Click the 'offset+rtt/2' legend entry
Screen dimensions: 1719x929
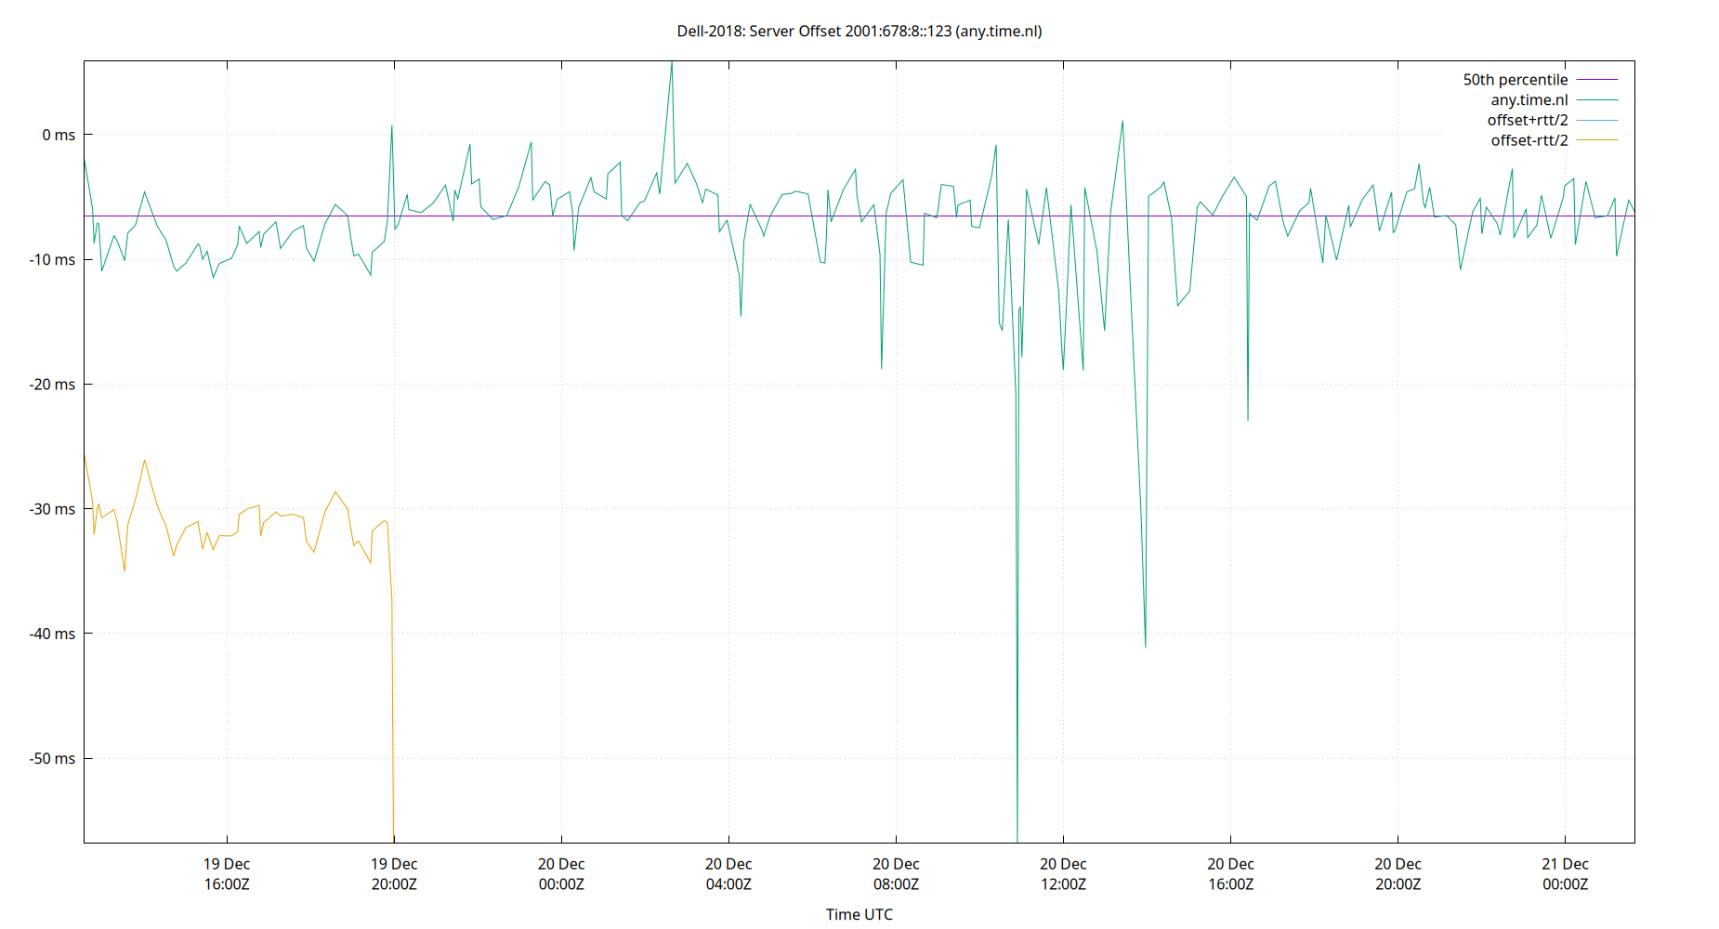click(x=1526, y=120)
